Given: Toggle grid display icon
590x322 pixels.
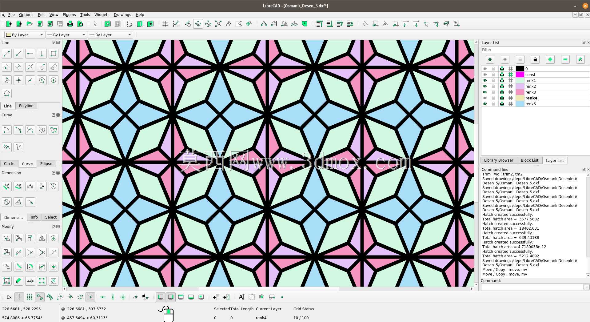Looking at the screenshot, I should [x=165, y=24].
